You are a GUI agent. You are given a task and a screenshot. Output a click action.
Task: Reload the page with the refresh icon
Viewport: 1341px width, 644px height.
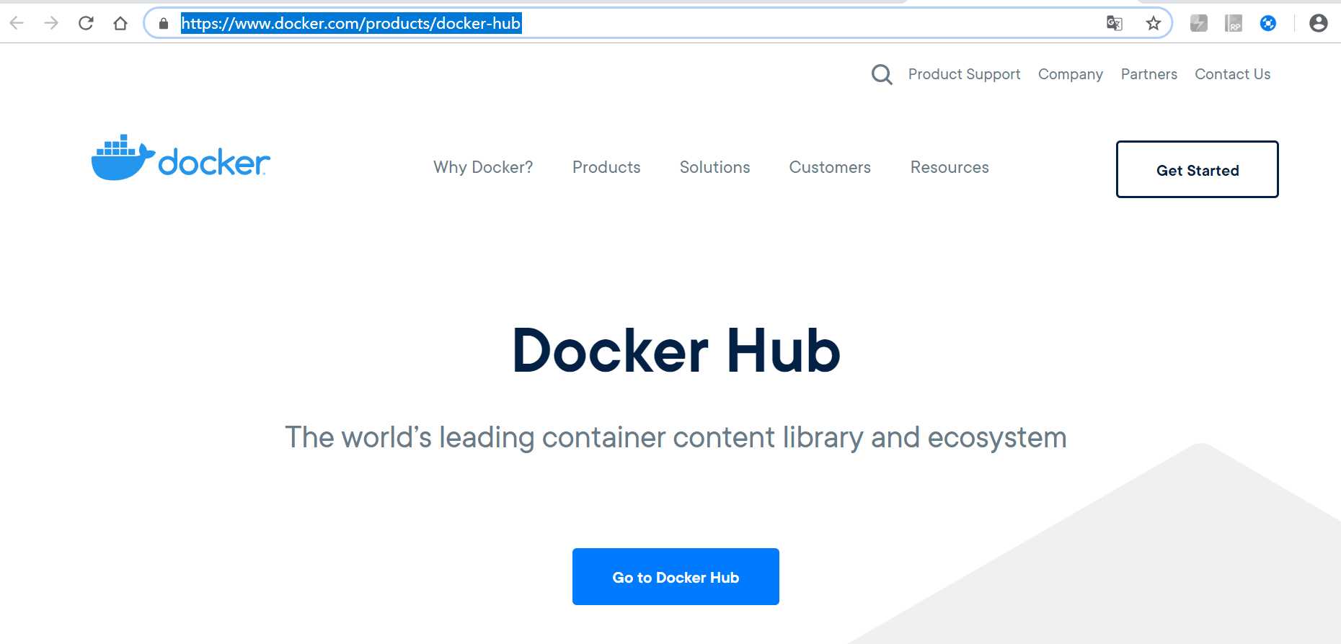pyautogui.click(x=86, y=23)
